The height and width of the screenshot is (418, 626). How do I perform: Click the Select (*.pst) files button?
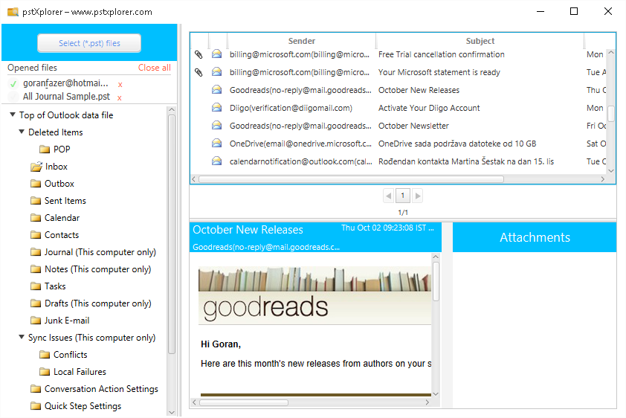click(89, 43)
